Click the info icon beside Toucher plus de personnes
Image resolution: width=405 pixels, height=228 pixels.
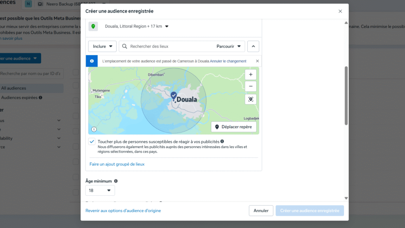pos(222,141)
